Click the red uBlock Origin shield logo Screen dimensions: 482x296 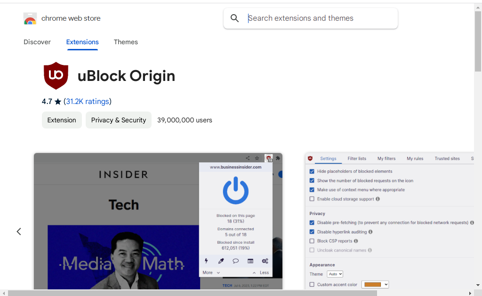coord(56,76)
